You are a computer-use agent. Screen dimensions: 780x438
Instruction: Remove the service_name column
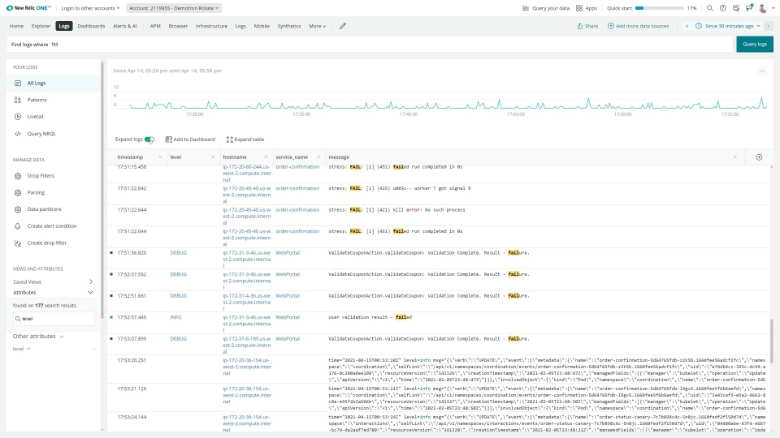tap(318, 157)
